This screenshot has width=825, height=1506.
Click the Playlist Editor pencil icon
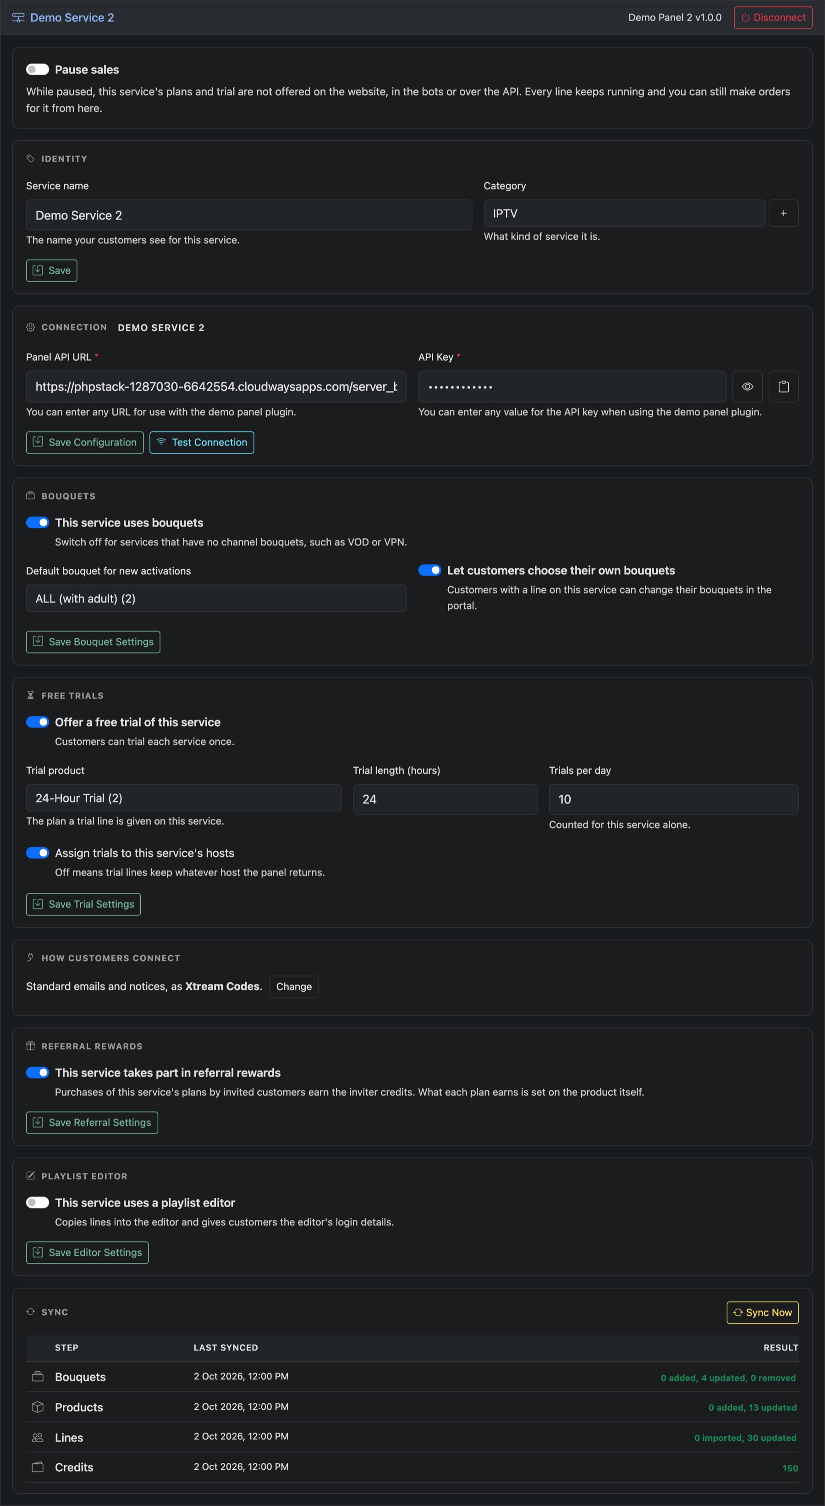[30, 1176]
